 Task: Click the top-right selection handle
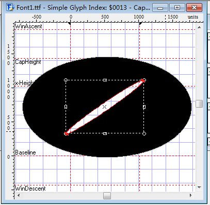click(x=144, y=80)
